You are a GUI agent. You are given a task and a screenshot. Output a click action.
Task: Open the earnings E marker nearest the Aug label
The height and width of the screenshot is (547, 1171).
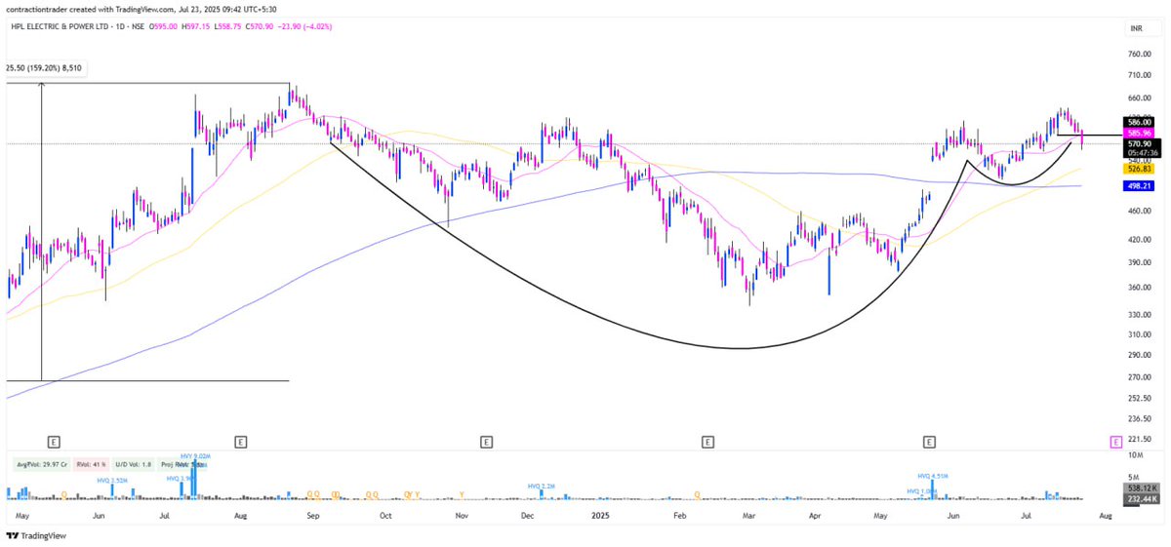(240, 442)
